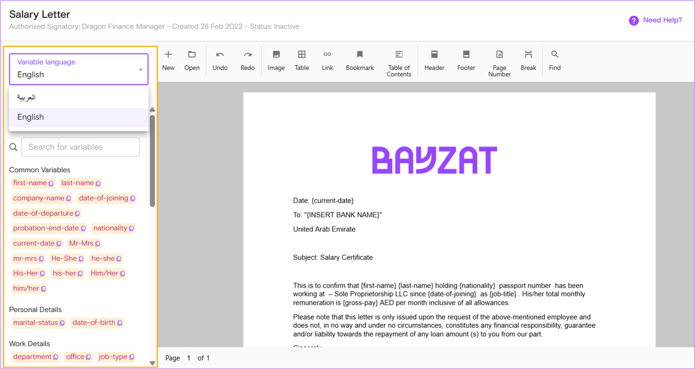Click the Need Help question mark icon

[x=634, y=21]
